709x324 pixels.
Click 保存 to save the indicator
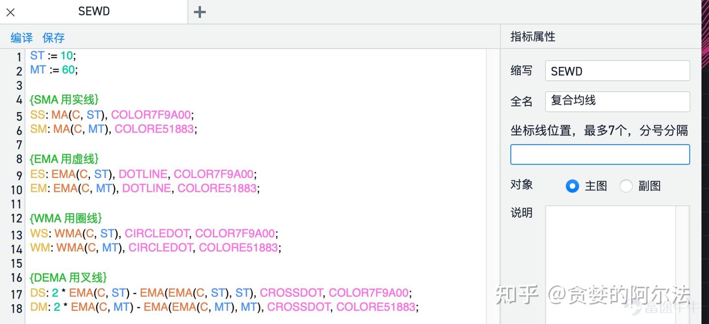pyautogui.click(x=53, y=38)
